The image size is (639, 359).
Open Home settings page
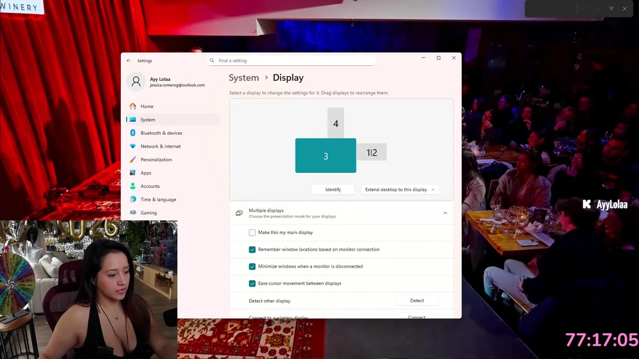pos(172,106)
